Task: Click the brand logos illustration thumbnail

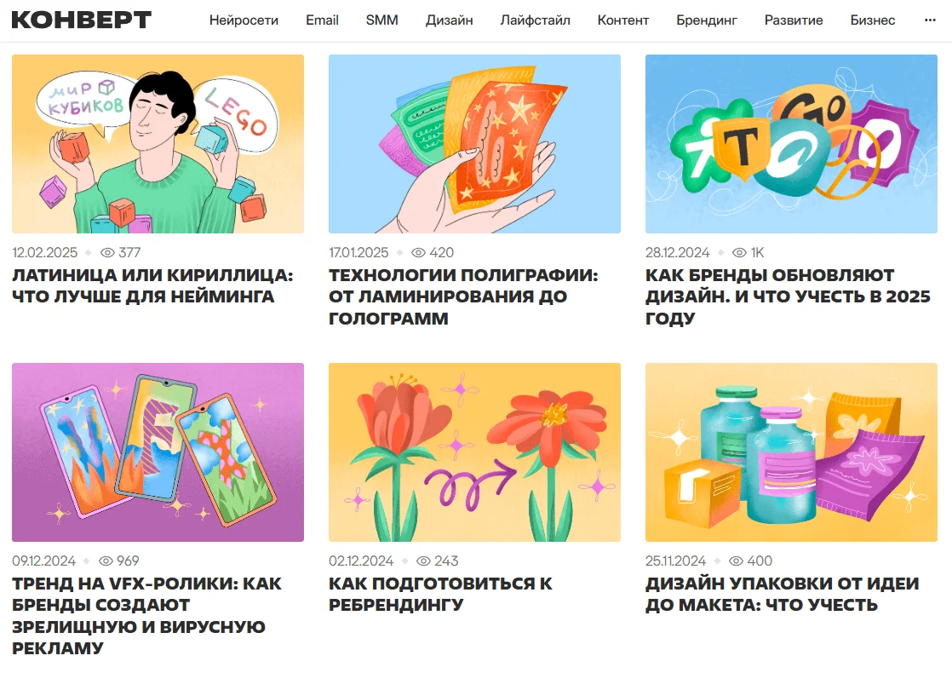Action: tap(791, 144)
